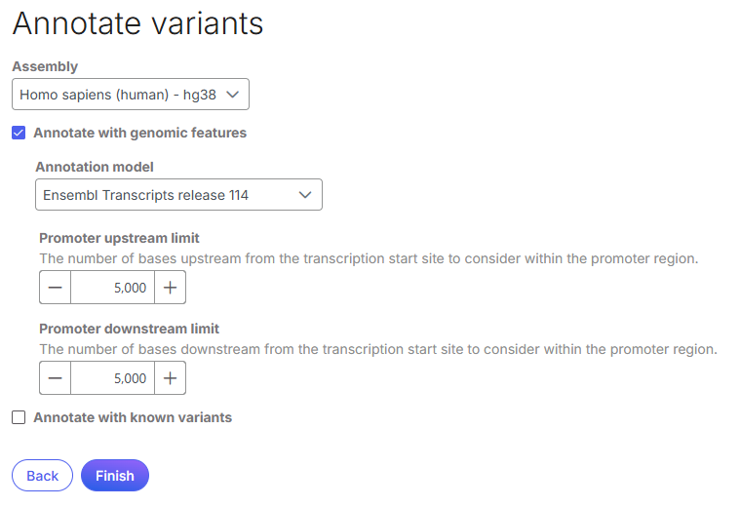Click minus icon for Promoter upstream limit
The height and width of the screenshot is (507, 740).
click(55, 288)
